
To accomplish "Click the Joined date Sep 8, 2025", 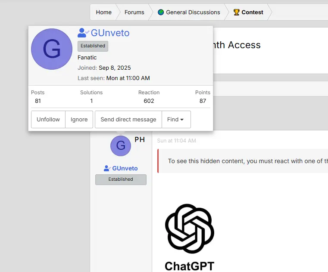I will pyautogui.click(x=115, y=68).
